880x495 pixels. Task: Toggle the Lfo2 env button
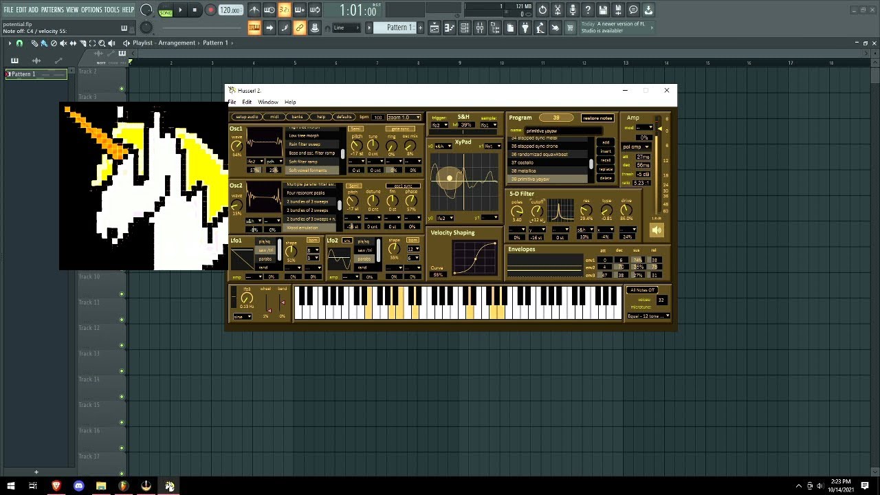347,241
